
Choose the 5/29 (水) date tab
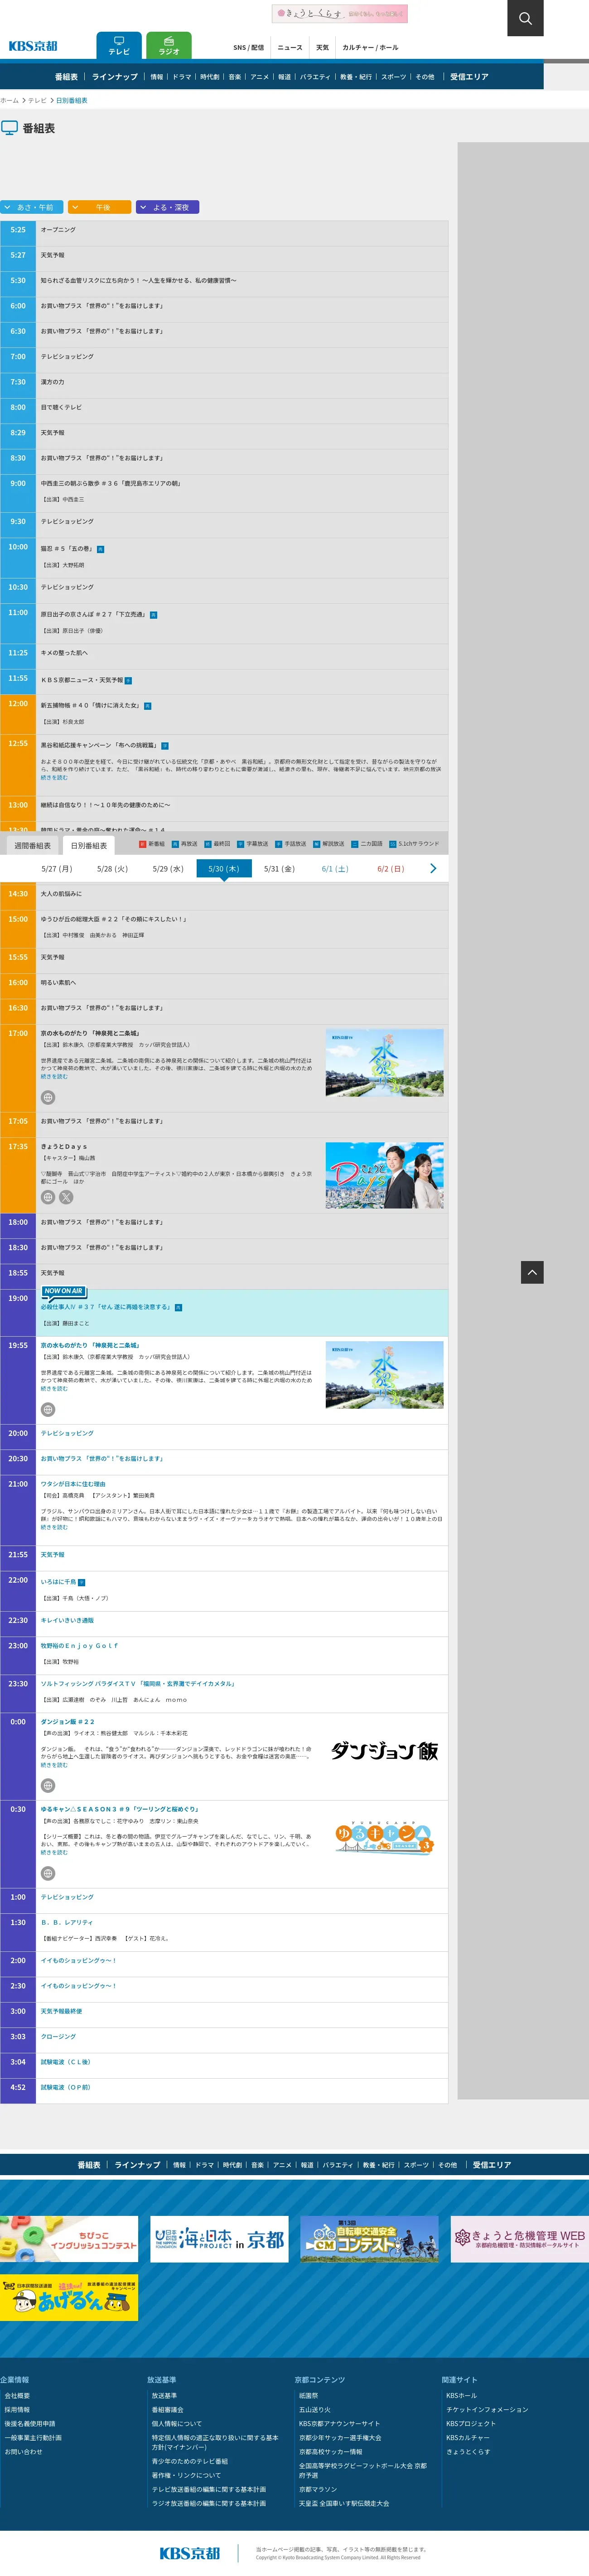(168, 868)
